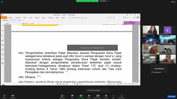Open the Participants panel

tap(62, 96)
